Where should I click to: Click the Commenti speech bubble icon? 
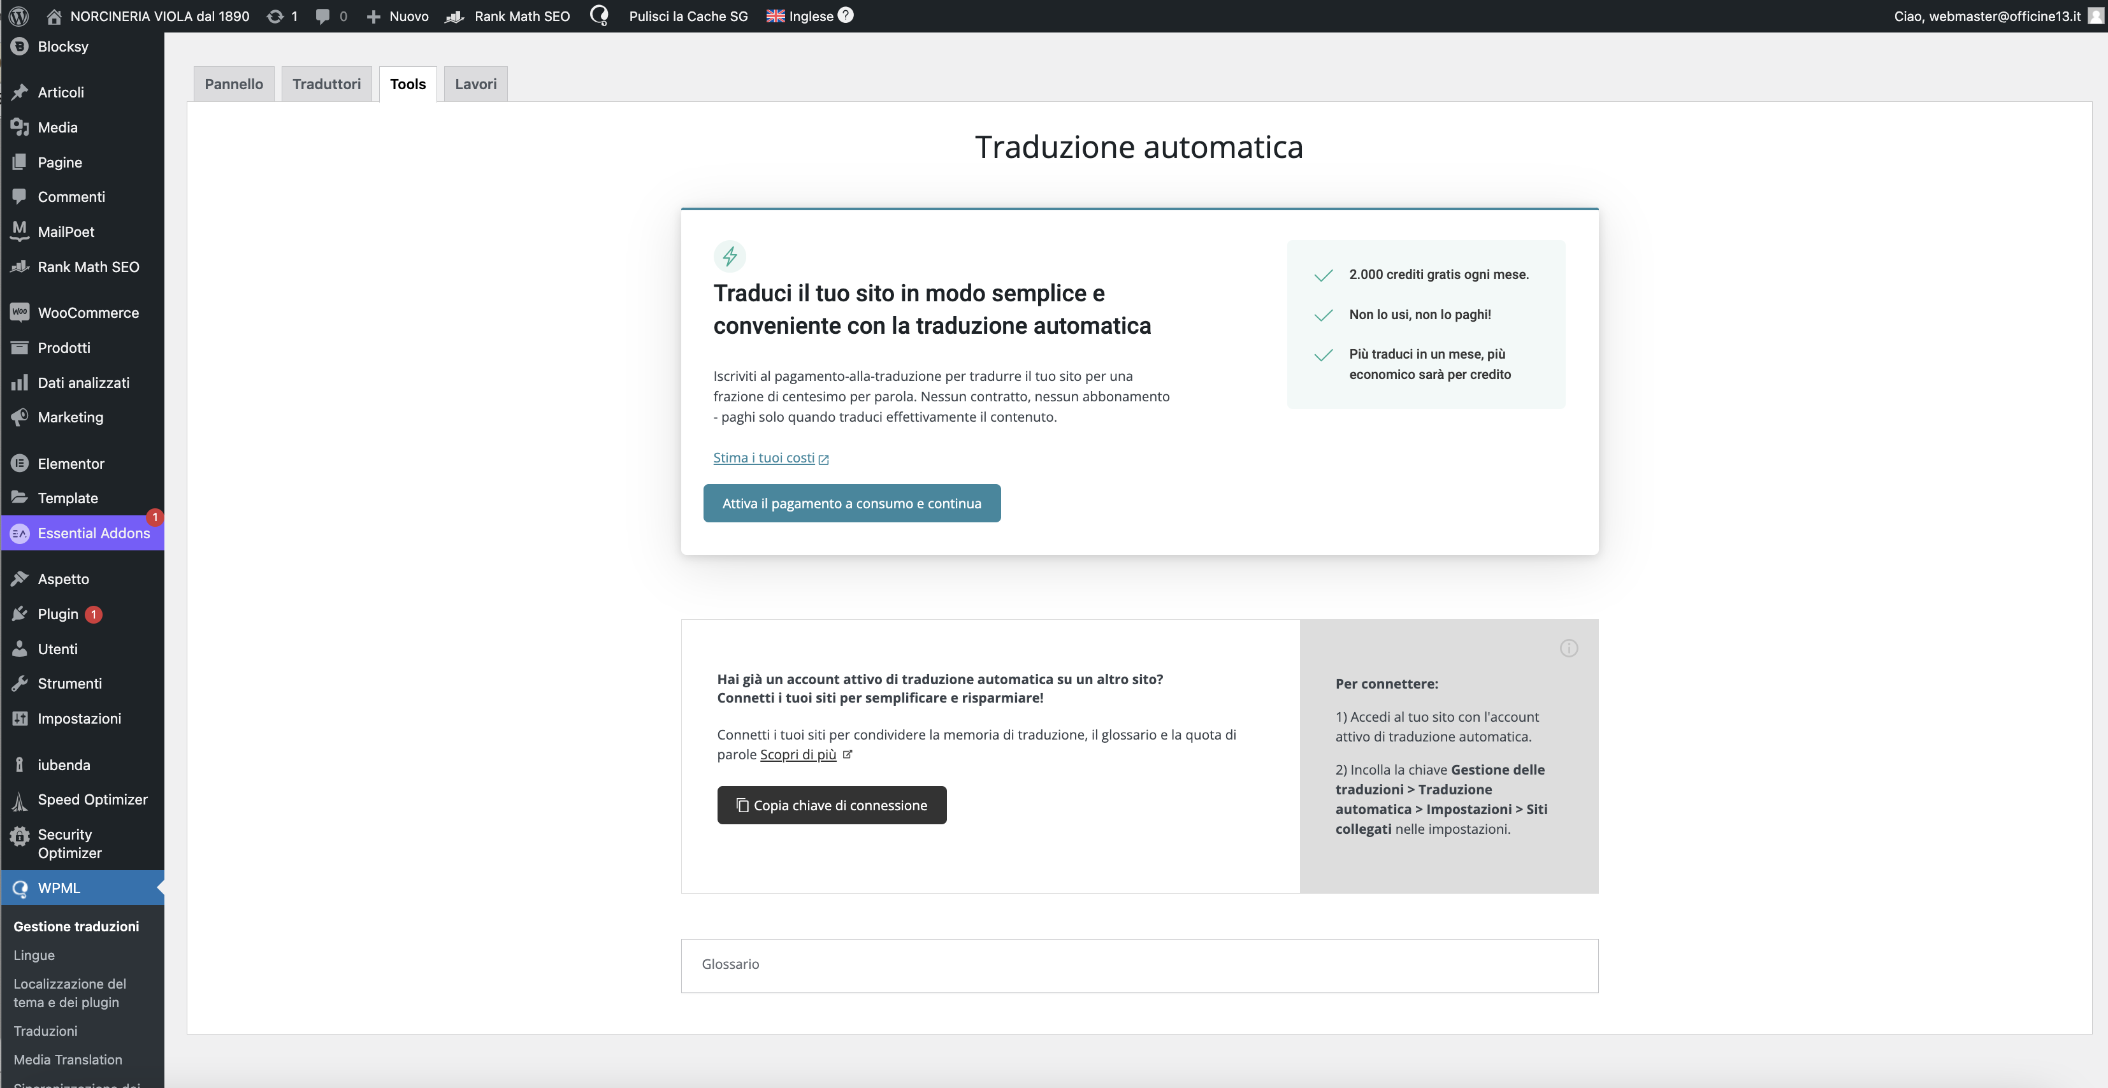tap(20, 197)
